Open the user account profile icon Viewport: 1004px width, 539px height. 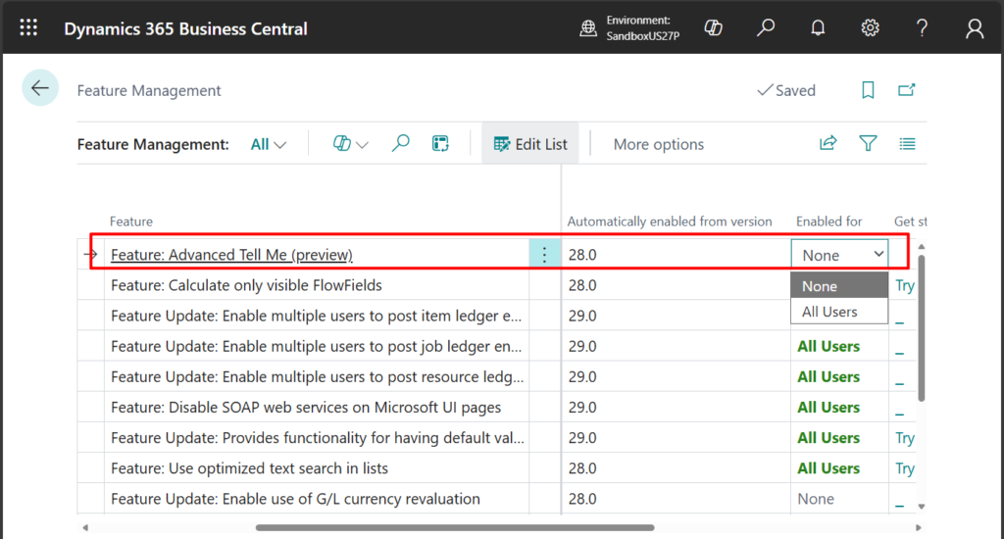[974, 28]
